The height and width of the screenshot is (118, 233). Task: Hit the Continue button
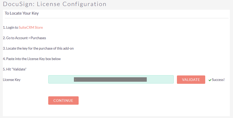(x=63, y=101)
